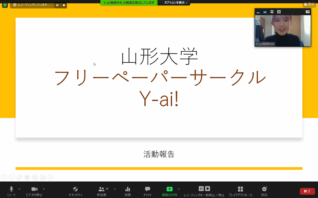The image size is (318, 198).
Task: Select the speaker's video thumbnail
Action: click(283, 31)
